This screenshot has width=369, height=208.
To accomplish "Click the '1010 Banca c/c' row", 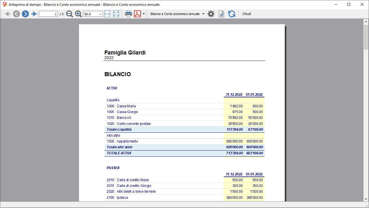I will tap(184, 118).
